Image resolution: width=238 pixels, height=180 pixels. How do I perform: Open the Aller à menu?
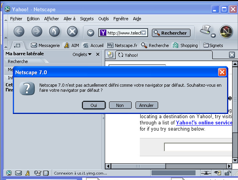(x=69, y=19)
